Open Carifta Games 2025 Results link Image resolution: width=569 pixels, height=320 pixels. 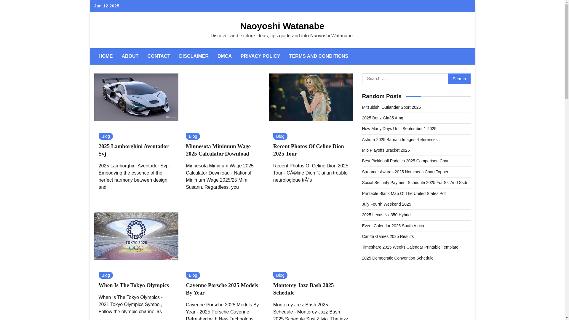coord(388,236)
